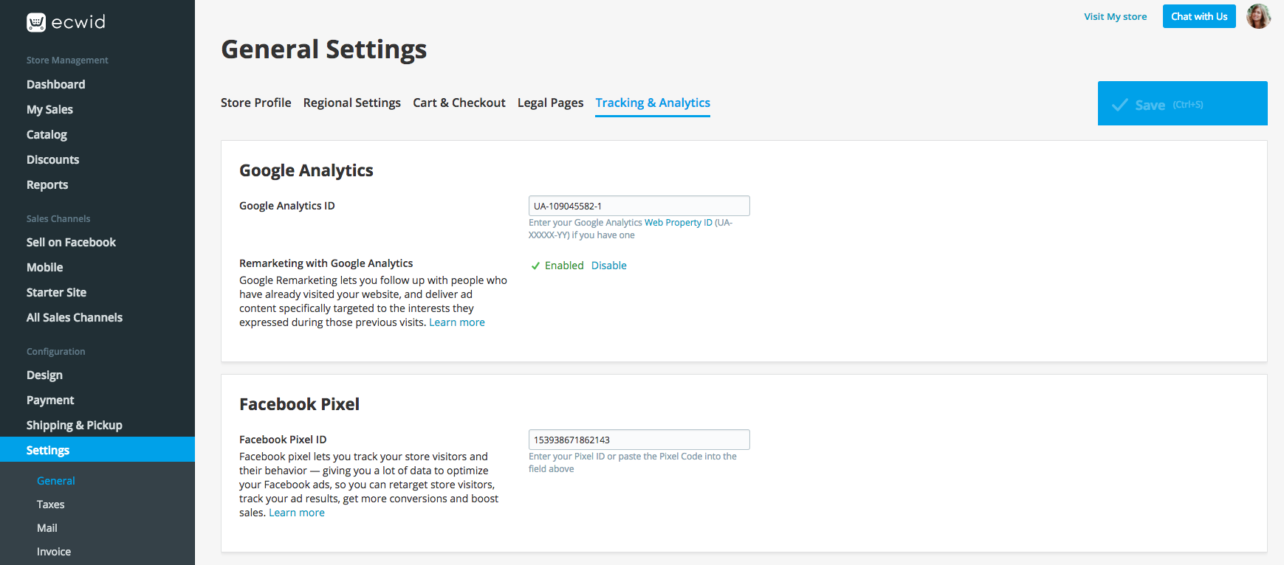The image size is (1284, 565).
Task: Open the Dashboard page
Action: tap(56, 84)
